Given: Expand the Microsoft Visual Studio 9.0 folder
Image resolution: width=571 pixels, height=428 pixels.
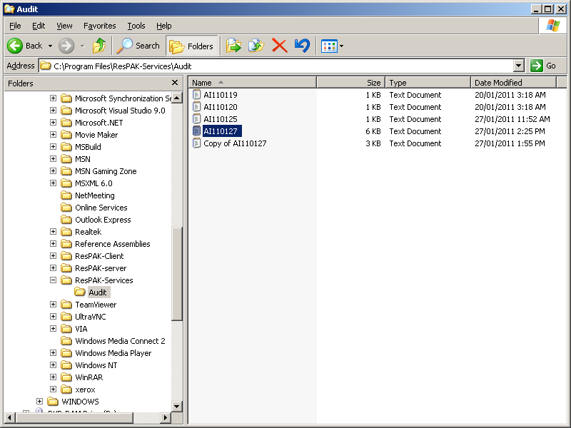Looking at the screenshot, I should click(53, 111).
